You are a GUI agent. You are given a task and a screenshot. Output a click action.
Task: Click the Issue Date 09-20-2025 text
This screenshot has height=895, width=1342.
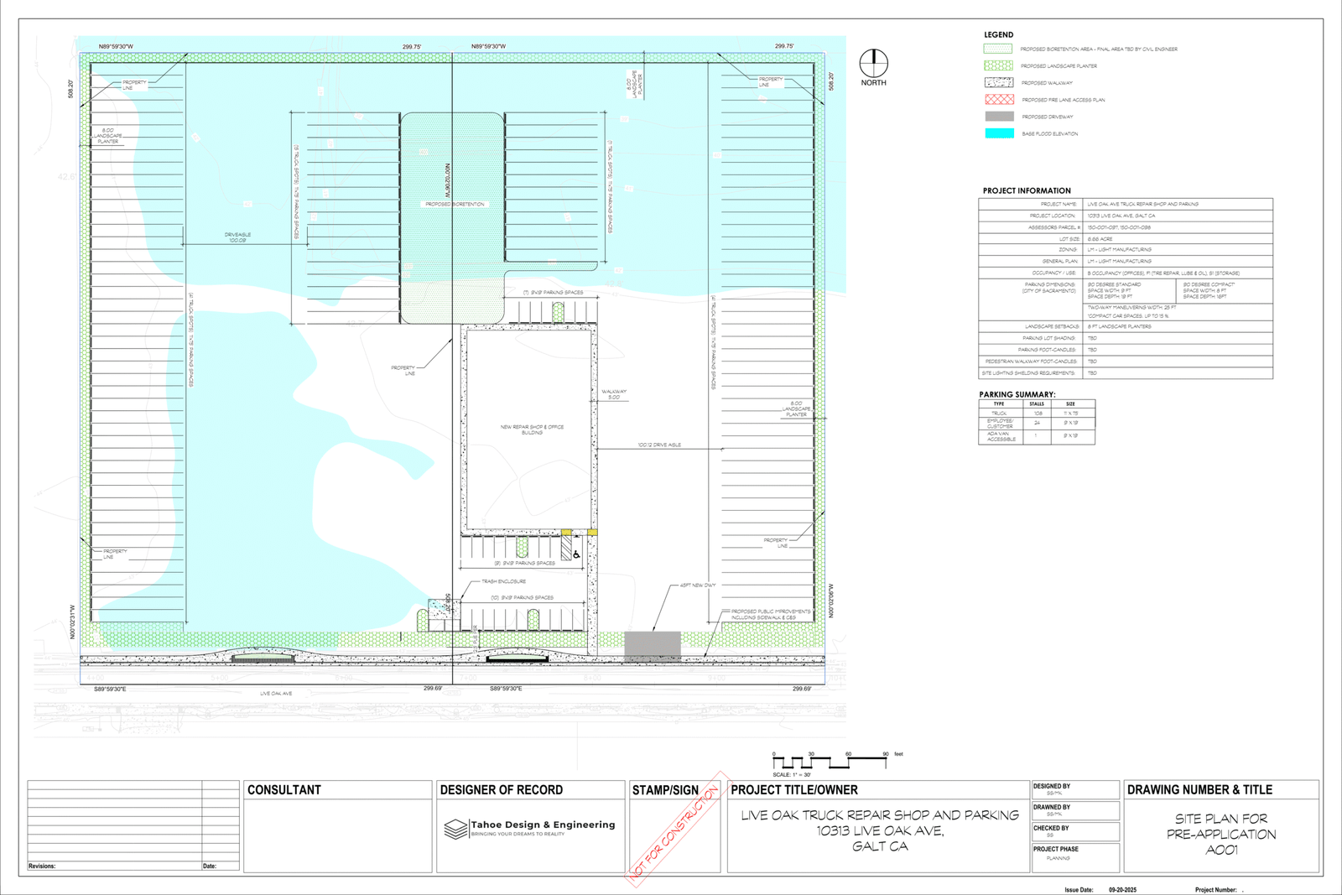pyautogui.click(x=1100, y=889)
